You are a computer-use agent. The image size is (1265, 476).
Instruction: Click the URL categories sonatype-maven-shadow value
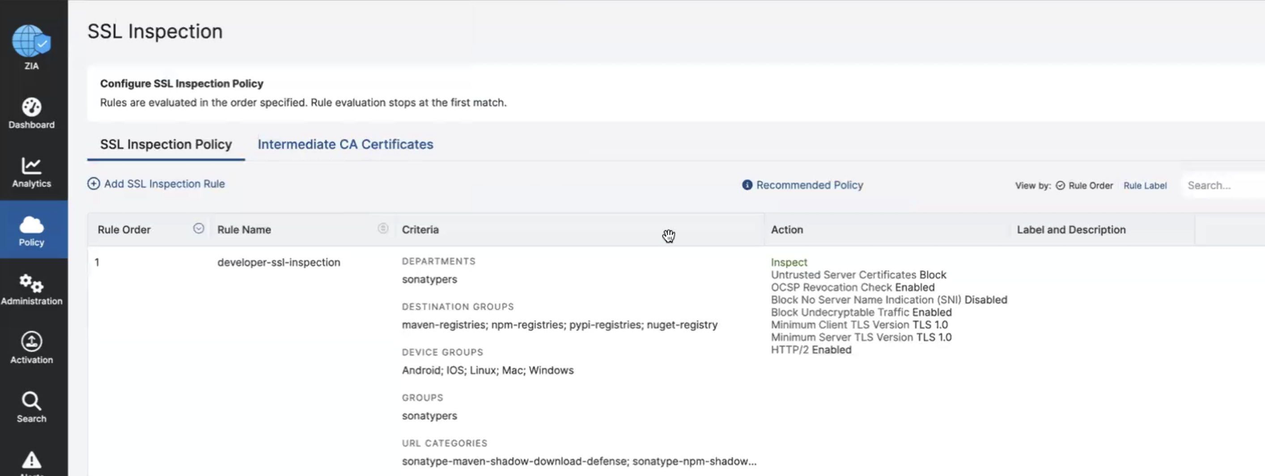[579, 461]
